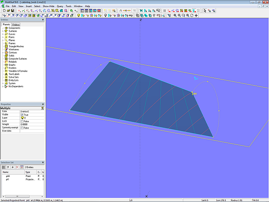Viewport: 269px width, 202px height.
Task: Select the arrow pointer selection tool
Action: click(x=205, y=11)
